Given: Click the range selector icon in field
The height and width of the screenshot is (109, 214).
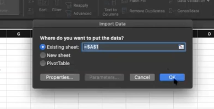Looking at the screenshot, I should coord(181,47).
